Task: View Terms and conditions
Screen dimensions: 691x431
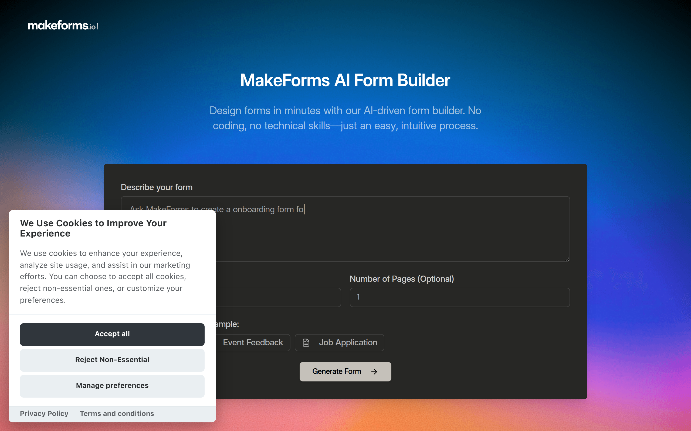Action: click(x=117, y=413)
